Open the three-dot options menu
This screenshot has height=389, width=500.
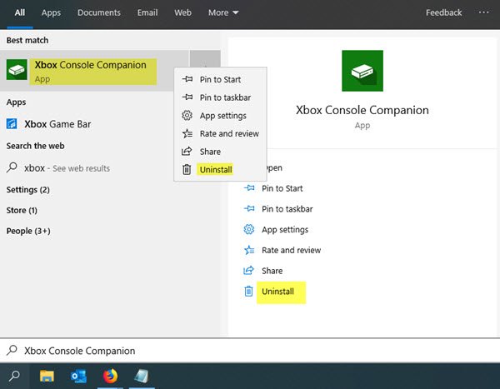(x=483, y=12)
